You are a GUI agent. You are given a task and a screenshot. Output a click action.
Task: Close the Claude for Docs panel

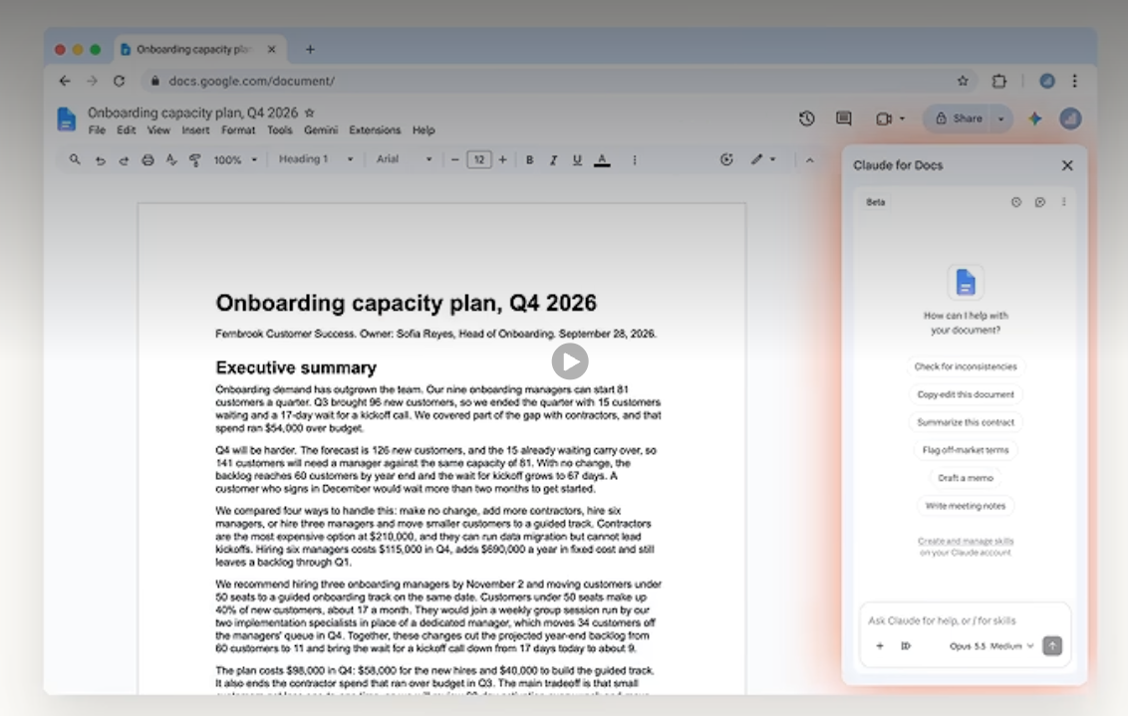click(1067, 165)
